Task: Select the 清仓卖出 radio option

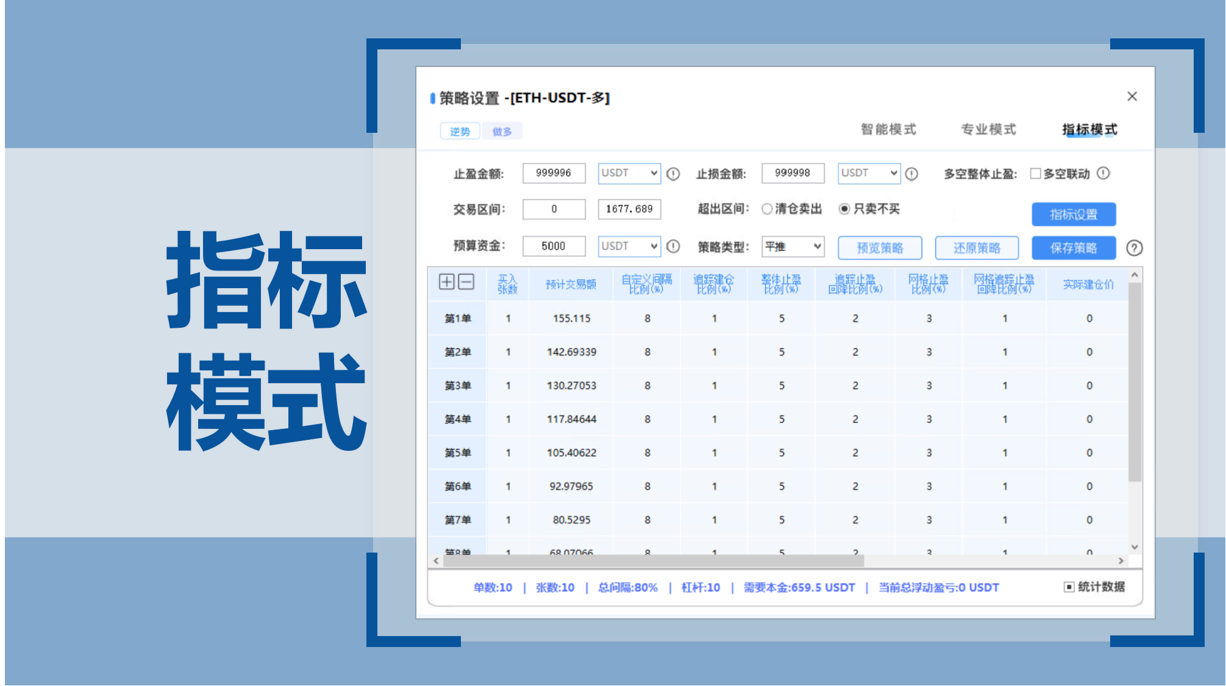Action: (x=767, y=209)
